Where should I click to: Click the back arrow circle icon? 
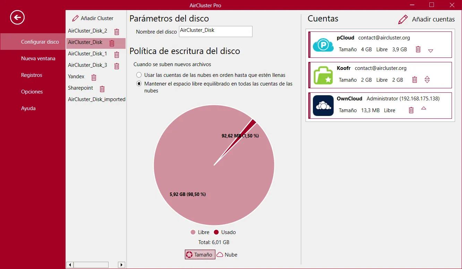pos(17,17)
